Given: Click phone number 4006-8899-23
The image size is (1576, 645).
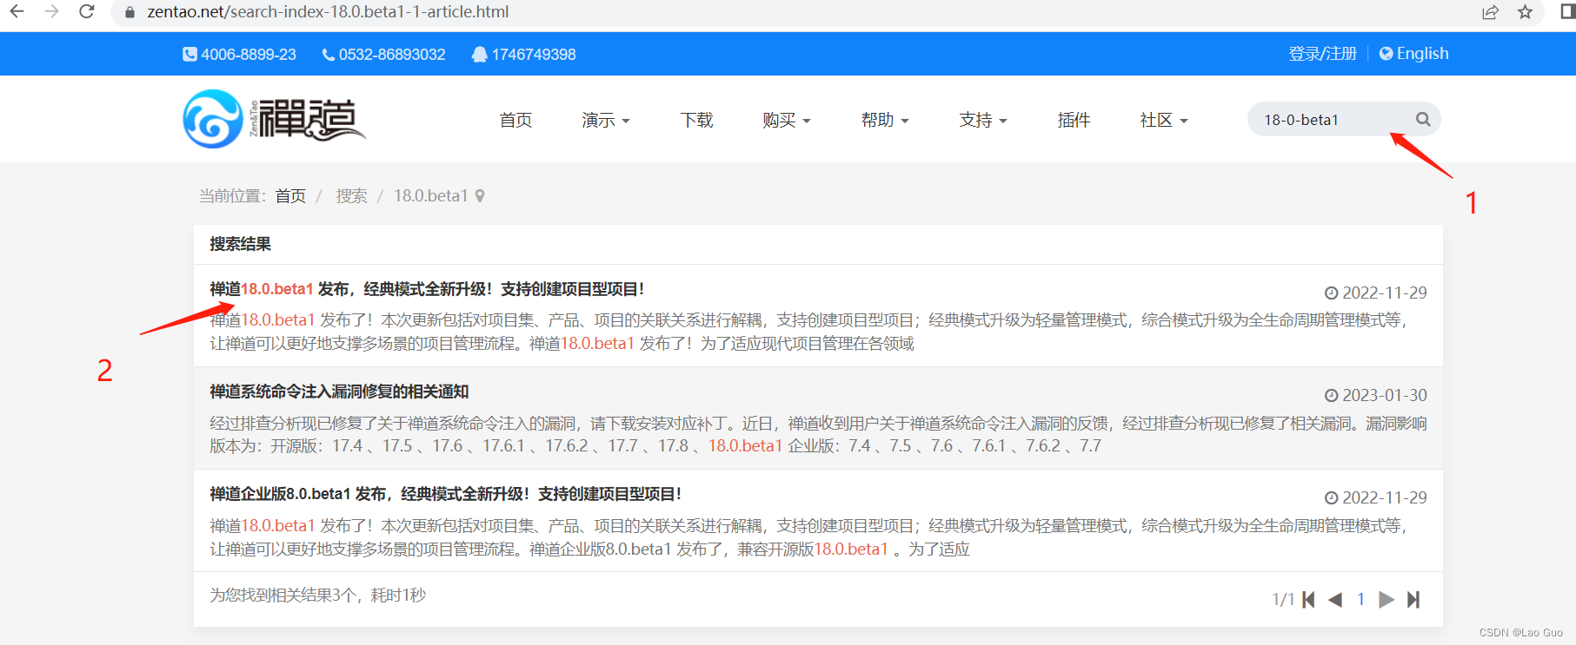Looking at the screenshot, I should click(249, 54).
